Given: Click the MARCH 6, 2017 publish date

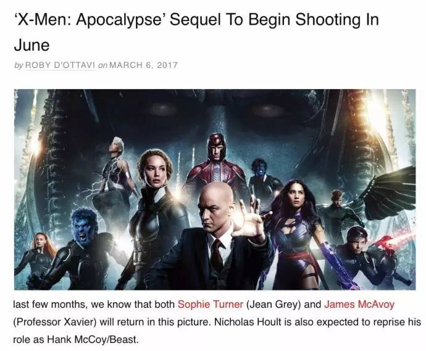Looking at the screenshot, I should pos(143,66).
